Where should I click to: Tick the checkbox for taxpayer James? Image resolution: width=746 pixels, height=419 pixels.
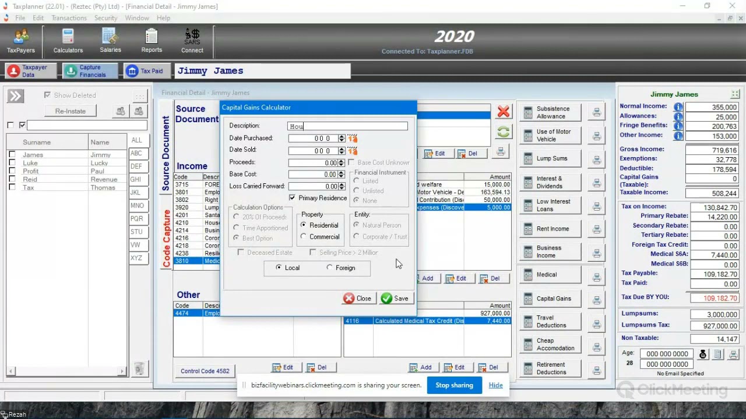point(12,155)
